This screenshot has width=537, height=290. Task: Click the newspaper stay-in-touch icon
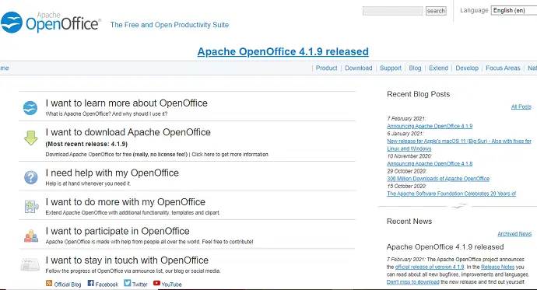(x=30, y=265)
